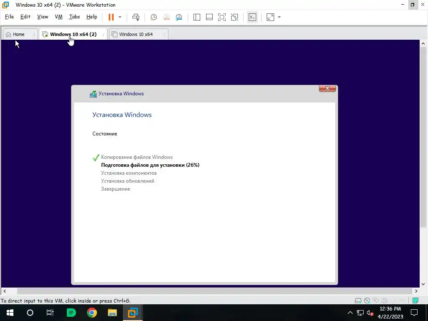
Task: Click the right arrow of horizontal scrollbar
Action: pos(416,291)
